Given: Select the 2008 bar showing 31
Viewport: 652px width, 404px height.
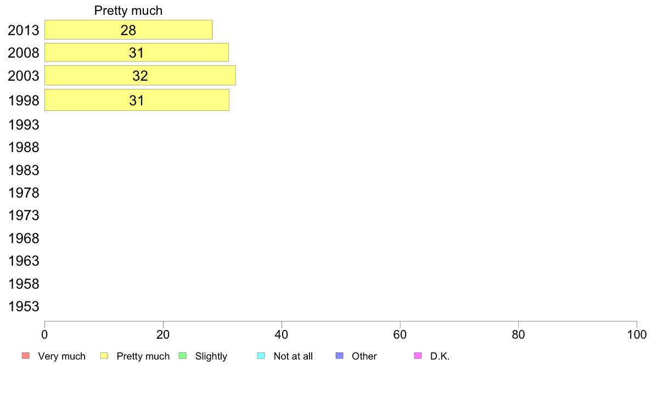Looking at the screenshot, I should tap(137, 53).
